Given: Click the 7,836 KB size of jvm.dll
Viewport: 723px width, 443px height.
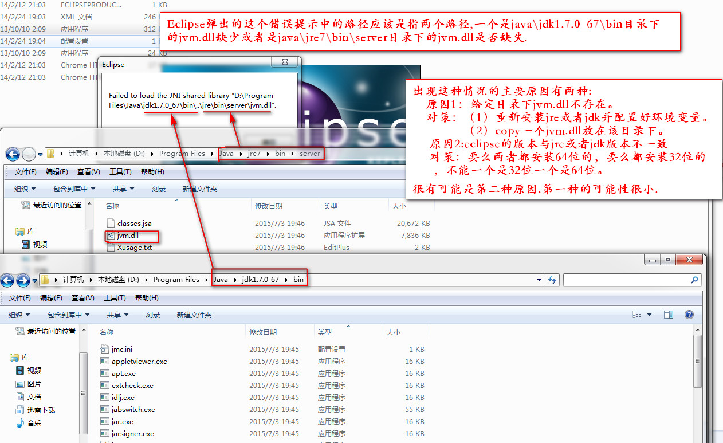Looking at the screenshot, I should [x=414, y=236].
